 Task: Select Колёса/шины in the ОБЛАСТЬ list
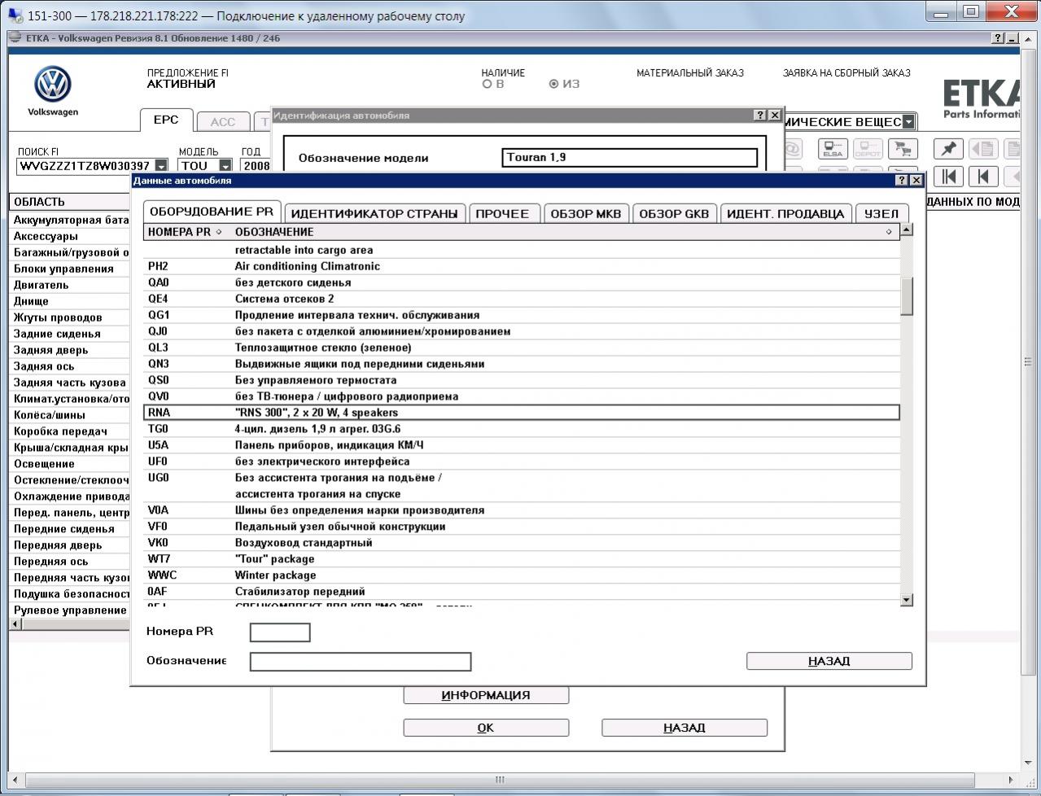pos(69,415)
